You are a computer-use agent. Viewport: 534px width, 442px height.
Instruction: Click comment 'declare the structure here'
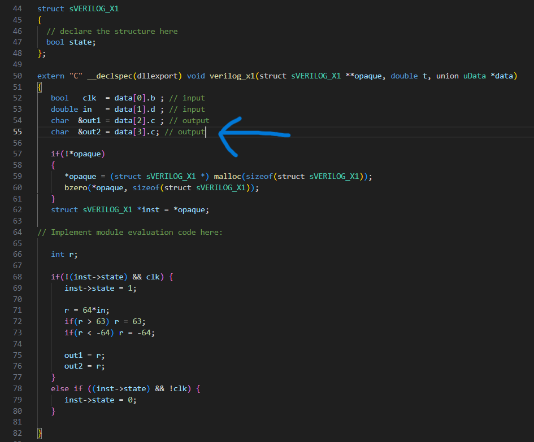(x=119, y=31)
